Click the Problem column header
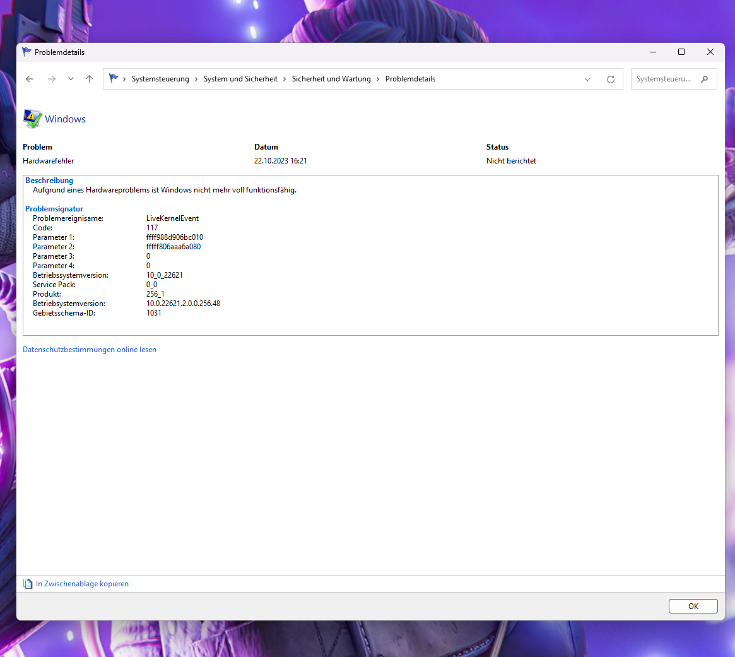The height and width of the screenshot is (657, 735). pos(37,147)
